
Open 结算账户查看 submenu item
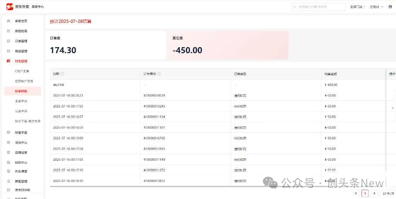point(24,81)
